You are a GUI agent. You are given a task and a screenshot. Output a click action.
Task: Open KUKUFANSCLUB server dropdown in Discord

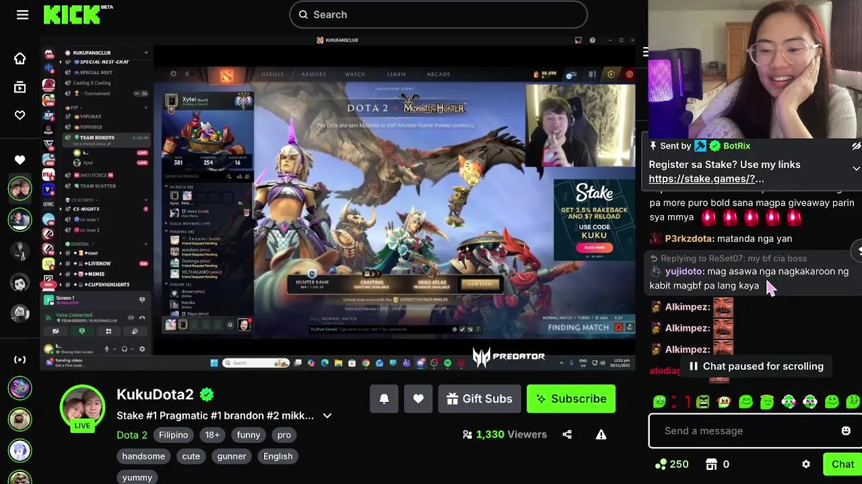pos(145,52)
